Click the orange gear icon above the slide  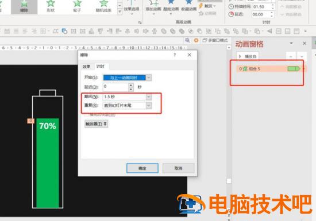196,40
